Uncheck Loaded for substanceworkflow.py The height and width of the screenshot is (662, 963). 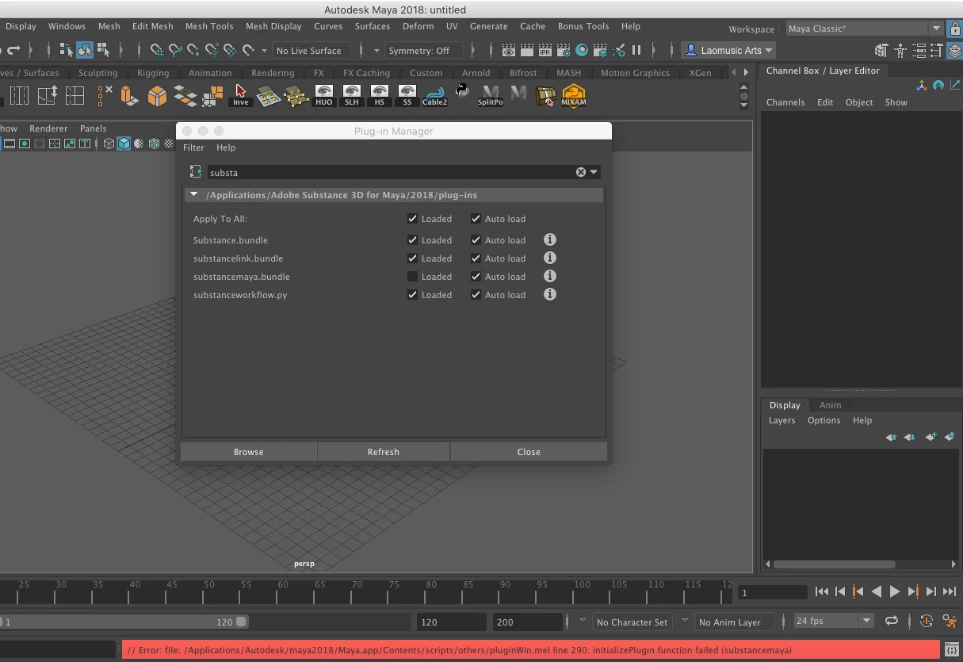pyautogui.click(x=412, y=295)
